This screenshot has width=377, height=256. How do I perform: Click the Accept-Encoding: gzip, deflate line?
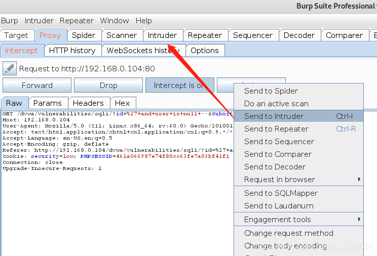[56, 144]
